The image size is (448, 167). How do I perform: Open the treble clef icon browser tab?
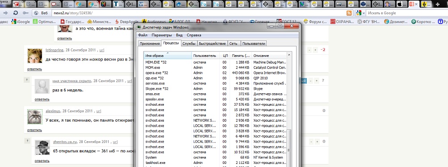pyautogui.click(x=426, y=4)
